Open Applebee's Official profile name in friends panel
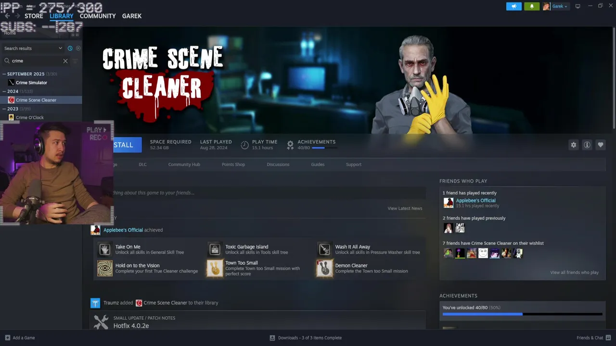Screen dimensions: 616x346 pos(475,200)
